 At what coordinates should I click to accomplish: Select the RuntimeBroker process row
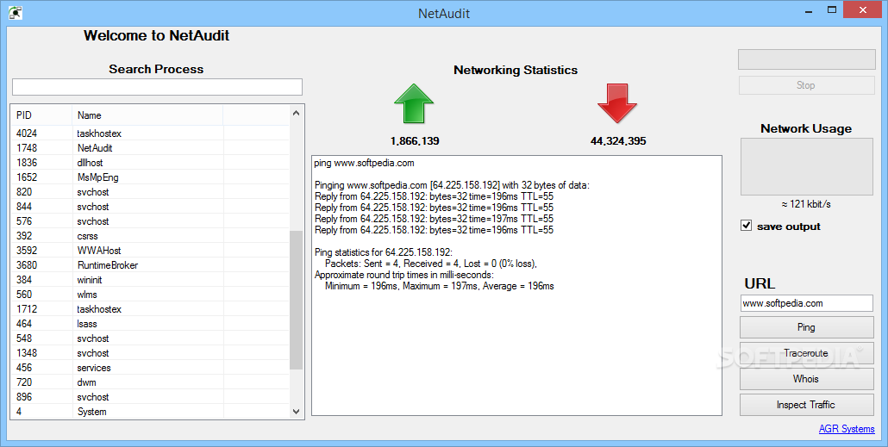point(150,265)
